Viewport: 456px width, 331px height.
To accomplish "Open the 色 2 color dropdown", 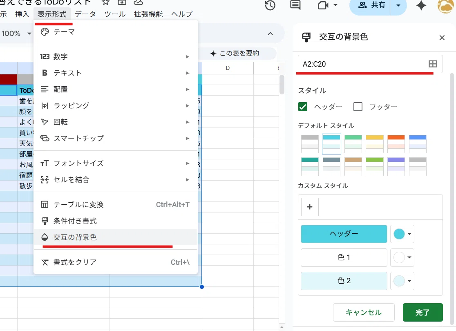I will (402, 281).
